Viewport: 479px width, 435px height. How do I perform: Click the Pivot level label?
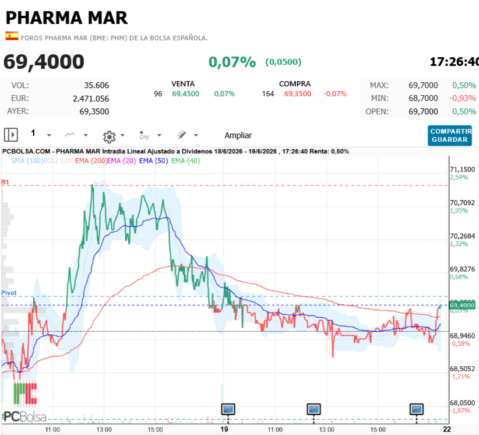pyautogui.click(x=9, y=293)
